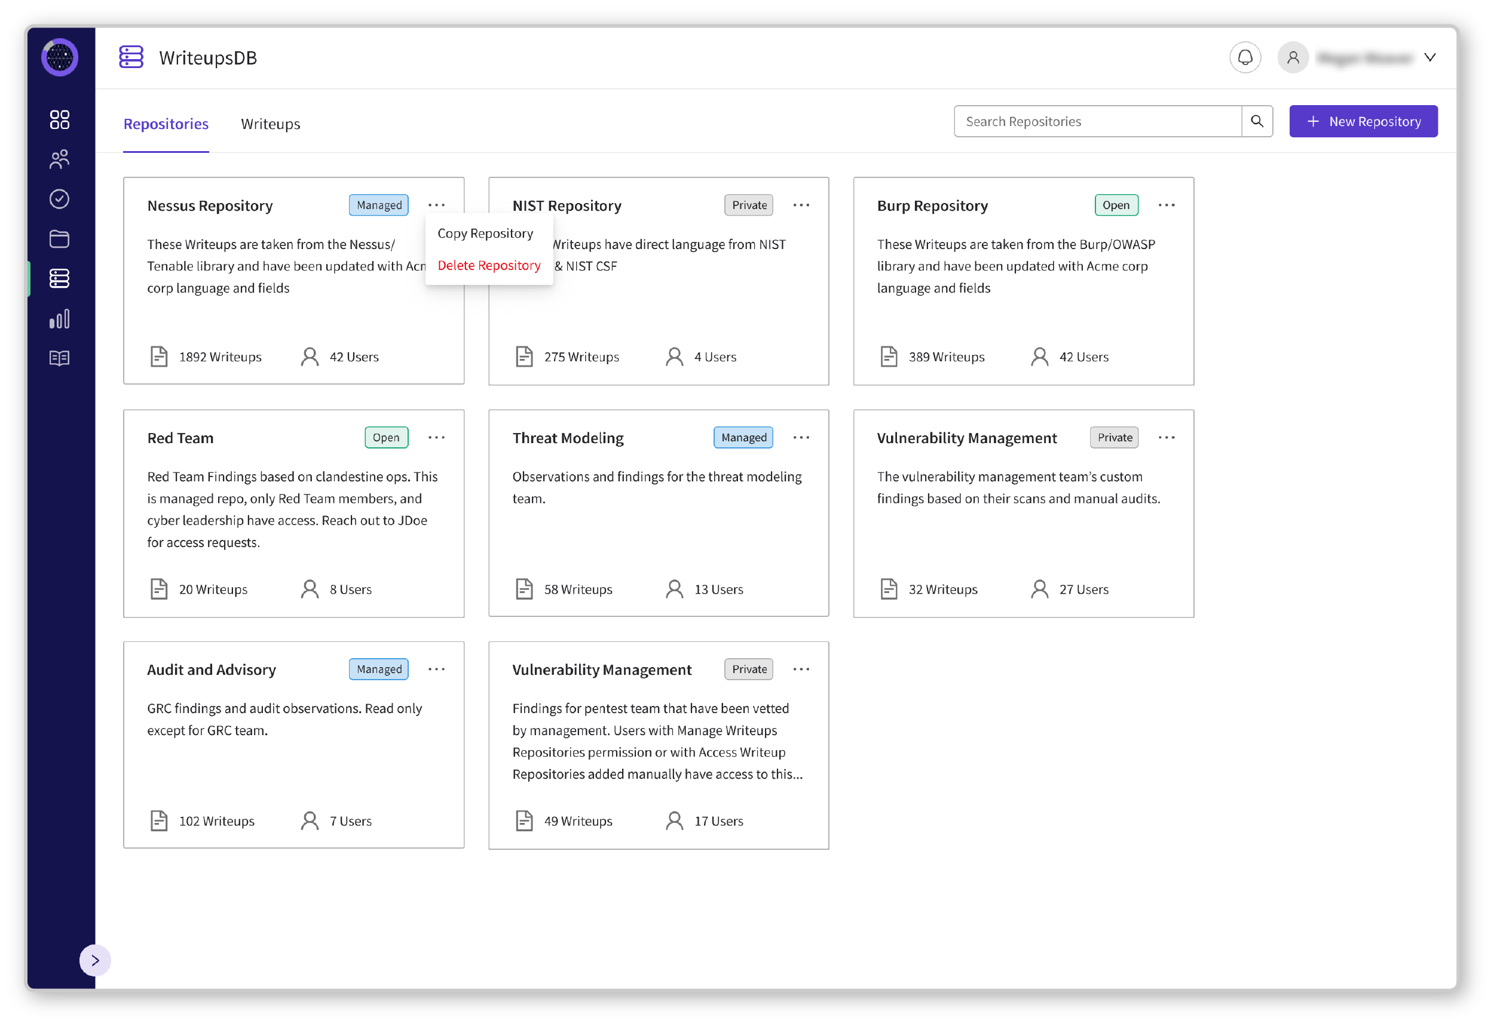The width and height of the screenshot is (1494, 1026).
Task: Select the WriteupsDB database icon in sidebar
Action: point(60,279)
